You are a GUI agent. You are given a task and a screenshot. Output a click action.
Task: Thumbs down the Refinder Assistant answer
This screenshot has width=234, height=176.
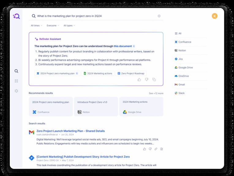pyautogui.click(x=147, y=80)
